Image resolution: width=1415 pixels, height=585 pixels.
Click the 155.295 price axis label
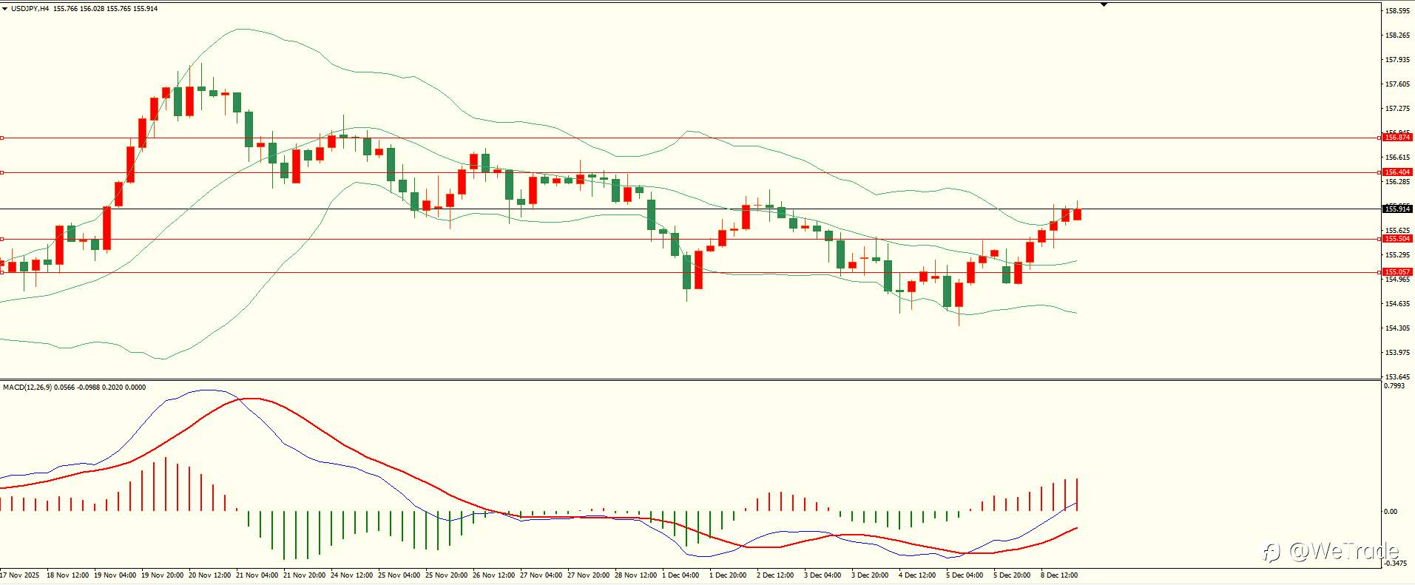click(x=1397, y=255)
